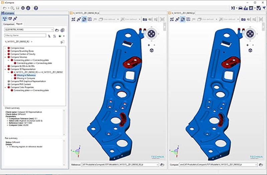Collapse the Compare Volumes node

tap(5, 57)
